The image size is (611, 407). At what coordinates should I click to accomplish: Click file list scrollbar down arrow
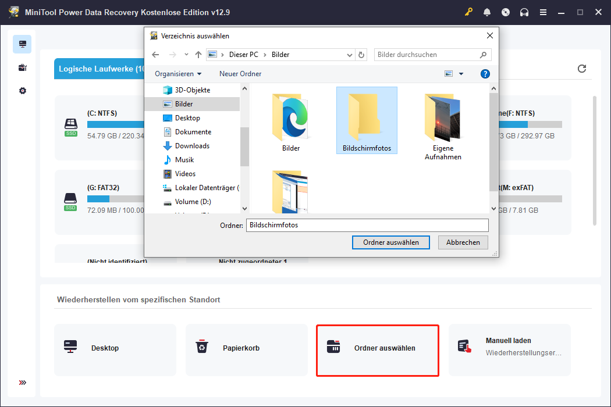[493, 209]
